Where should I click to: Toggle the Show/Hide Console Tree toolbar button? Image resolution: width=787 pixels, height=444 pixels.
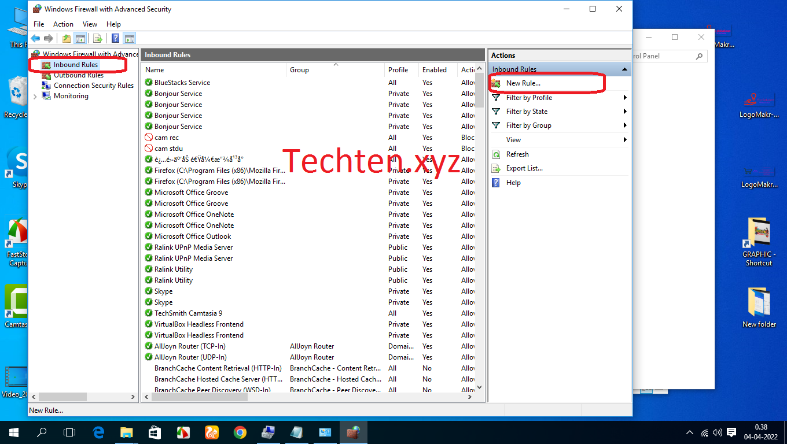pyautogui.click(x=80, y=39)
